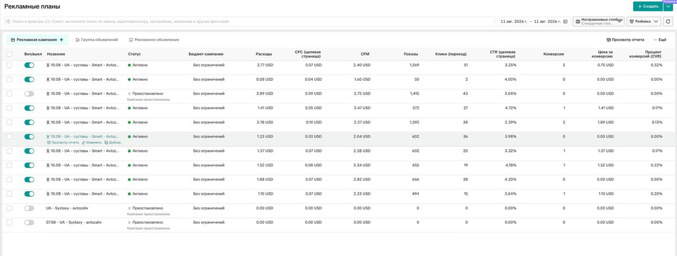
Task: Click the Рекламные планы page title
Action: tap(32, 6)
